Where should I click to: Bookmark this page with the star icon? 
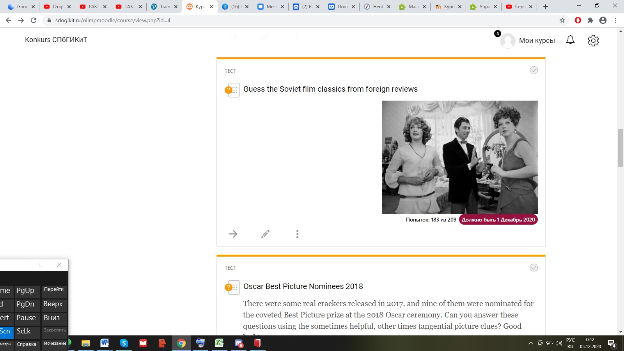click(562, 20)
